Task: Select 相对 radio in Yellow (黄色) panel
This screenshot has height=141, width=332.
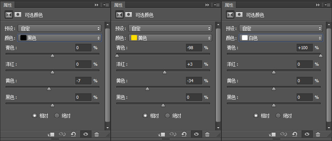Action: [145, 116]
